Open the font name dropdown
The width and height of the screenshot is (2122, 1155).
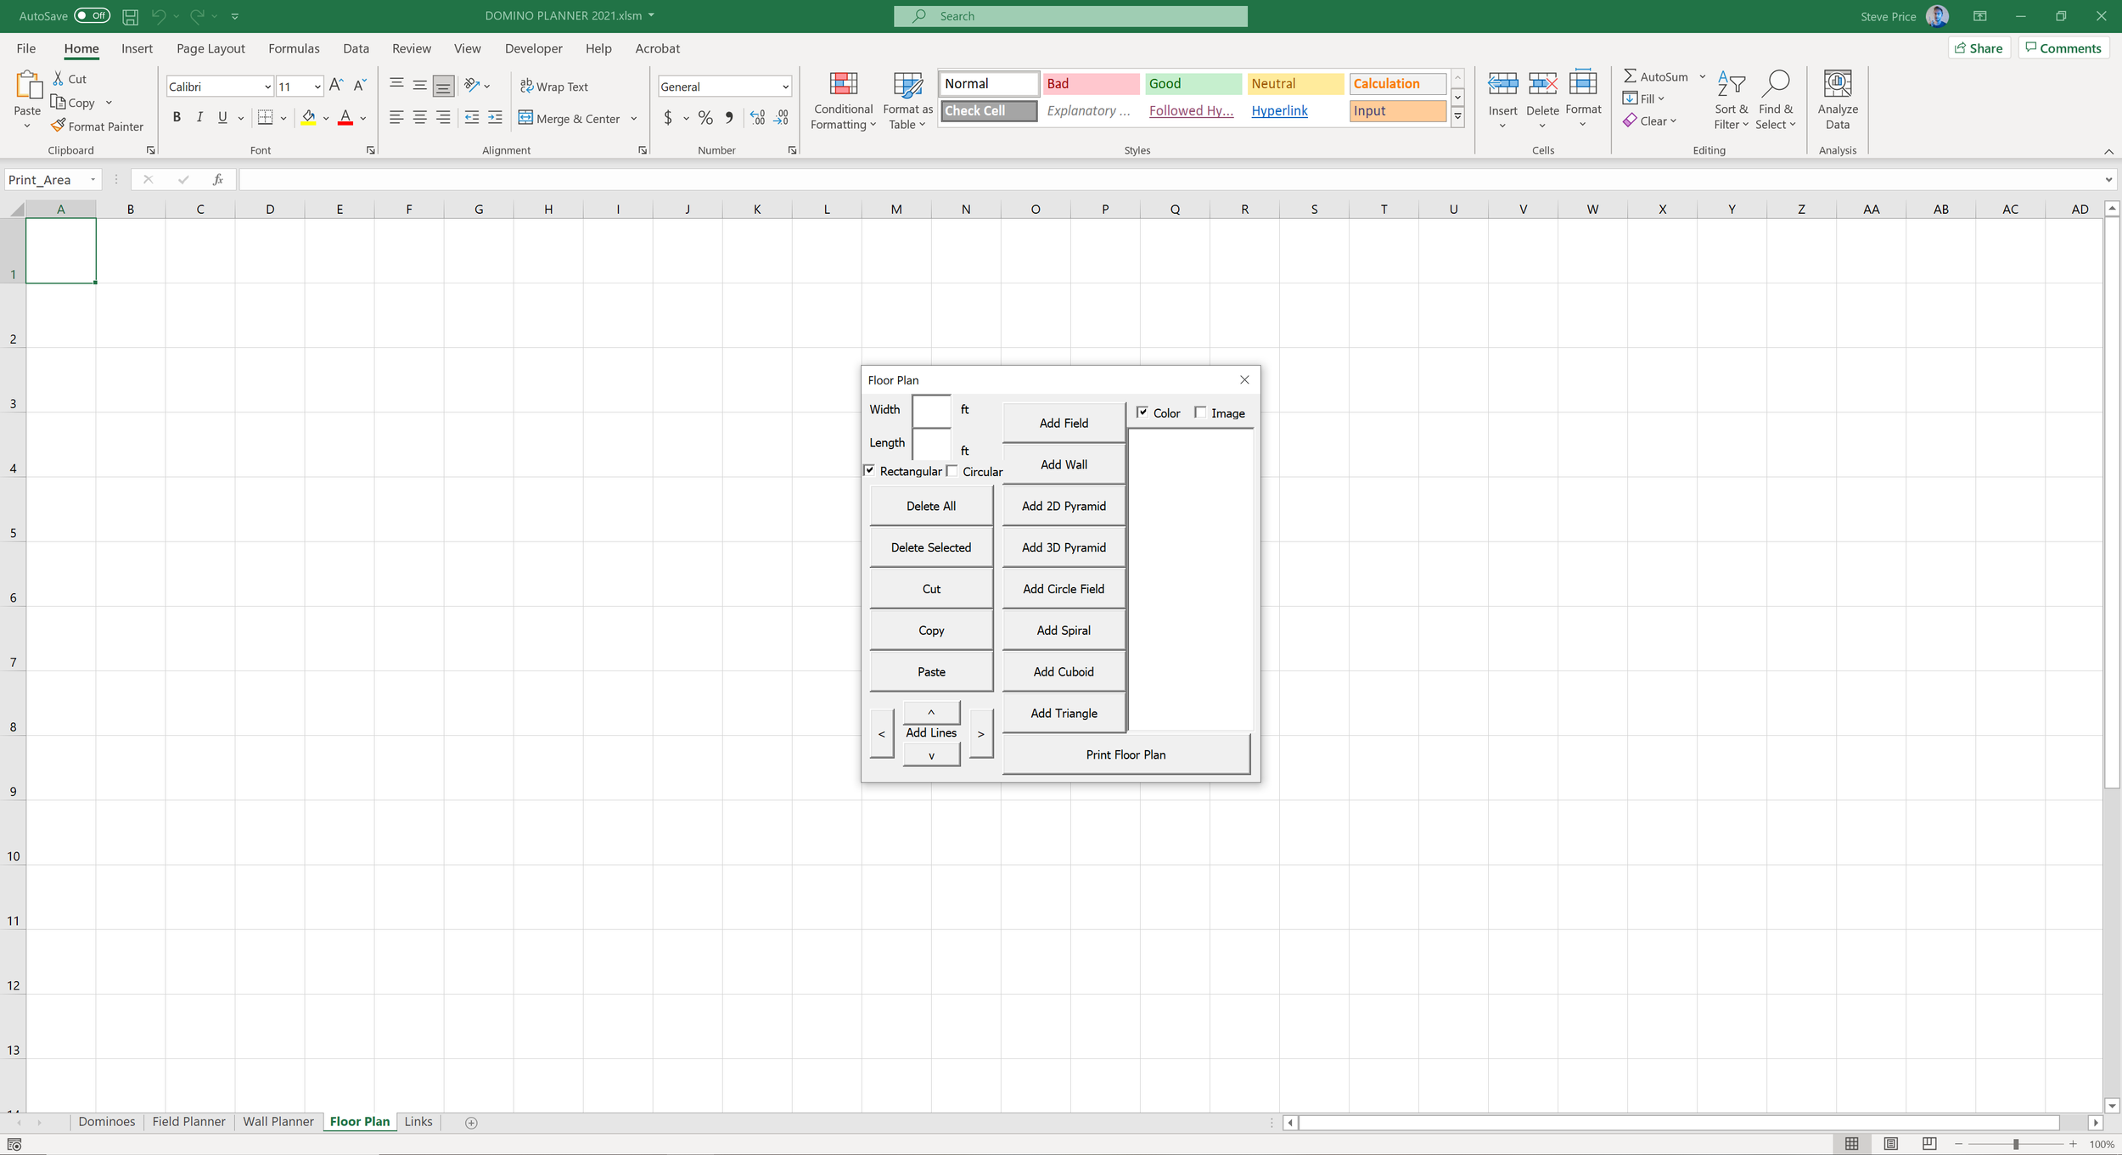[267, 87]
